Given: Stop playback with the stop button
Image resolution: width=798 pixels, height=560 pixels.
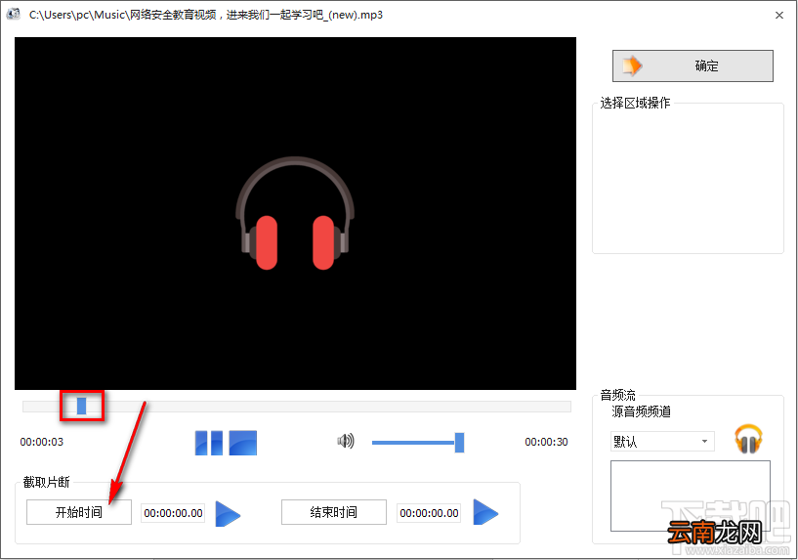Looking at the screenshot, I should pyautogui.click(x=243, y=443).
